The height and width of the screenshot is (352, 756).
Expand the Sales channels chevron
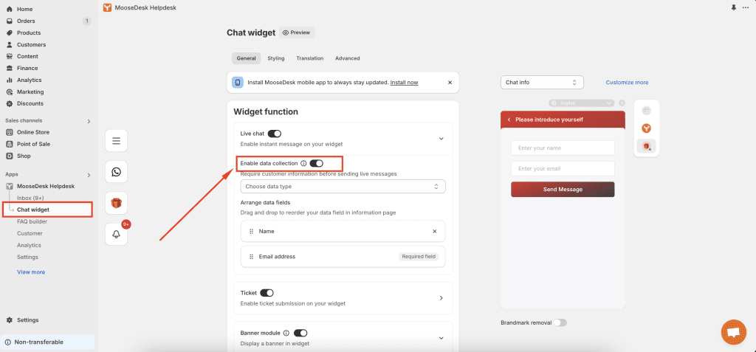(x=89, y=121)
